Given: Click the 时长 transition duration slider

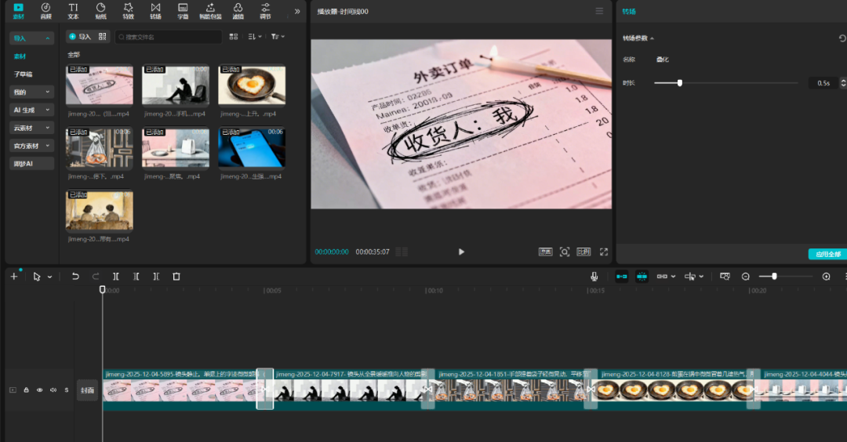Looking at the screenshot, I should pyautogui.click(x=679, y=82).
